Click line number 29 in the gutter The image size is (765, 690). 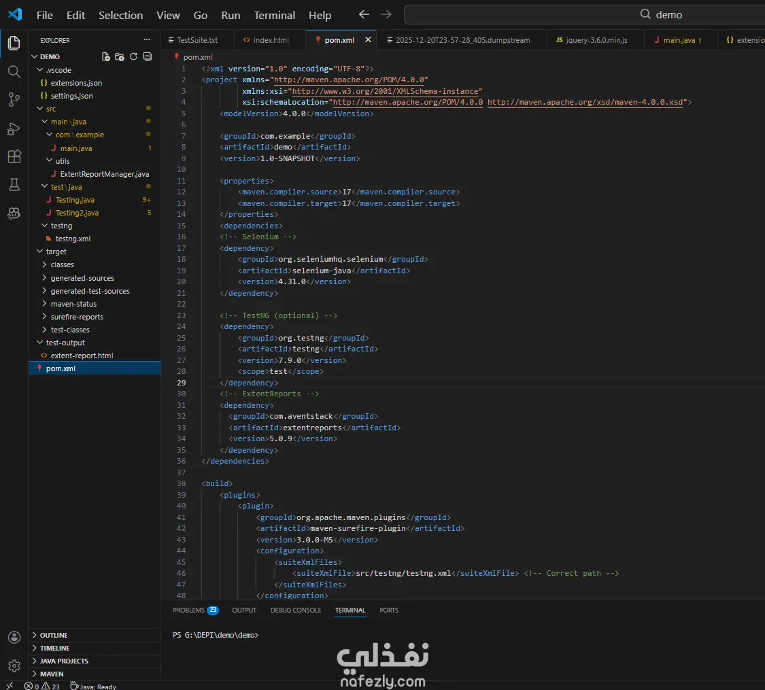181,383
